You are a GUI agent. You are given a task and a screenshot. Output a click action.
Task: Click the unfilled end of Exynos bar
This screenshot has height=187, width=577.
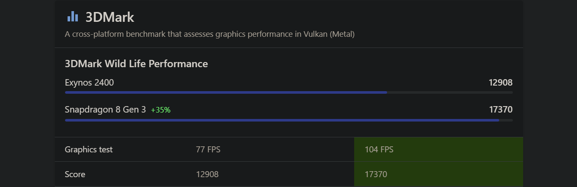(x=450, y=92)
